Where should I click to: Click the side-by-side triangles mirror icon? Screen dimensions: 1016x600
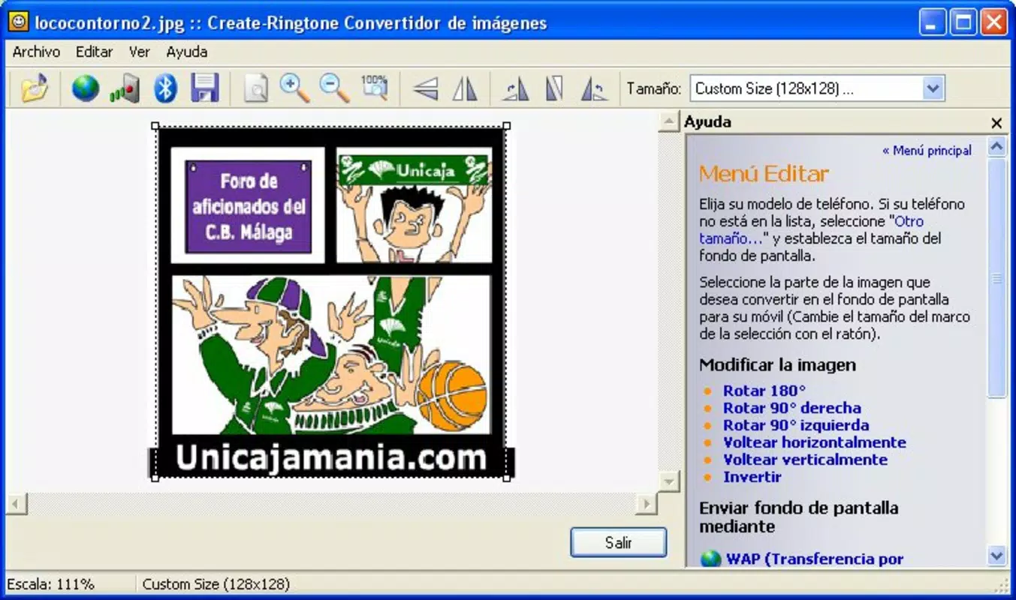[x=465, y=89]
